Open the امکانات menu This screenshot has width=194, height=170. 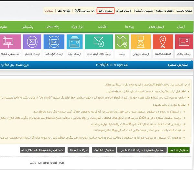[x=103, y=27]
